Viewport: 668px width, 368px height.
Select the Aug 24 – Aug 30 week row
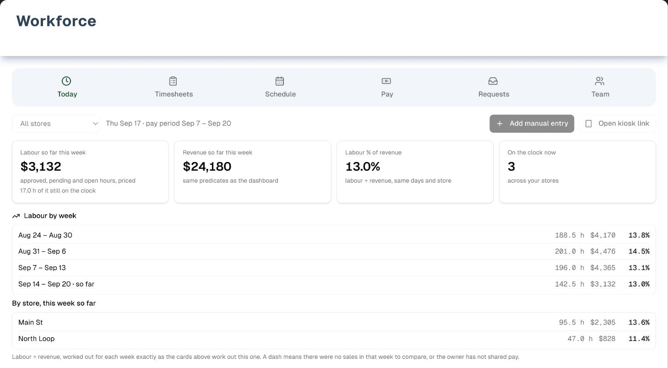pyautogui.click(x=334, y=235)
